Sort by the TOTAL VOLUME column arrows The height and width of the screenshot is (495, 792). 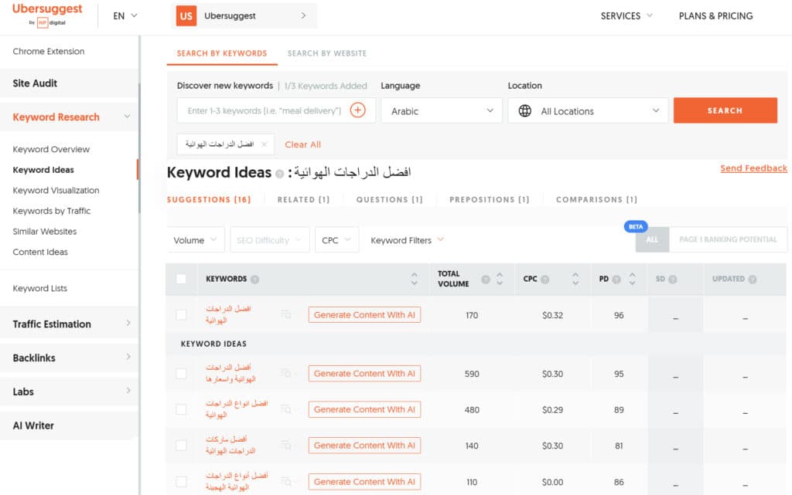(x=500, y=279)
